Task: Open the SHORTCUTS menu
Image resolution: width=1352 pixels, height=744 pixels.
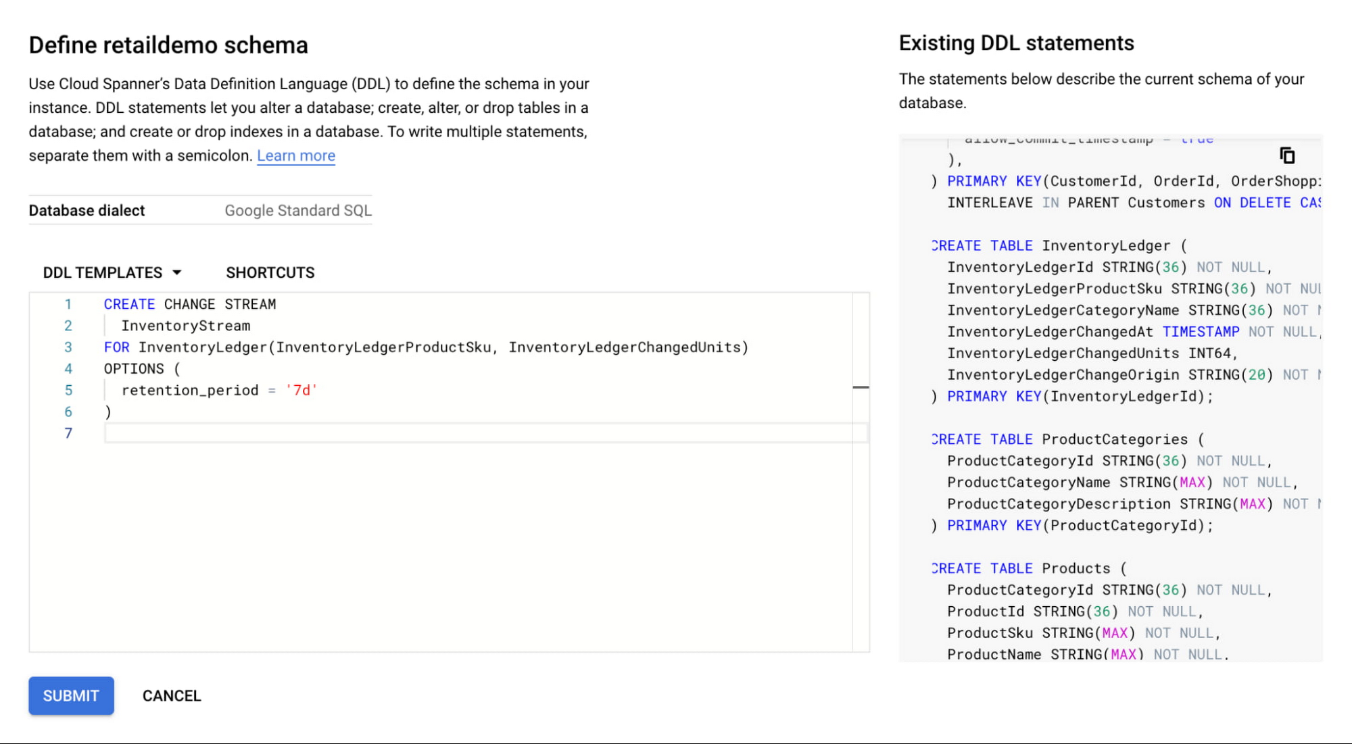Action: tap(270, 272)
